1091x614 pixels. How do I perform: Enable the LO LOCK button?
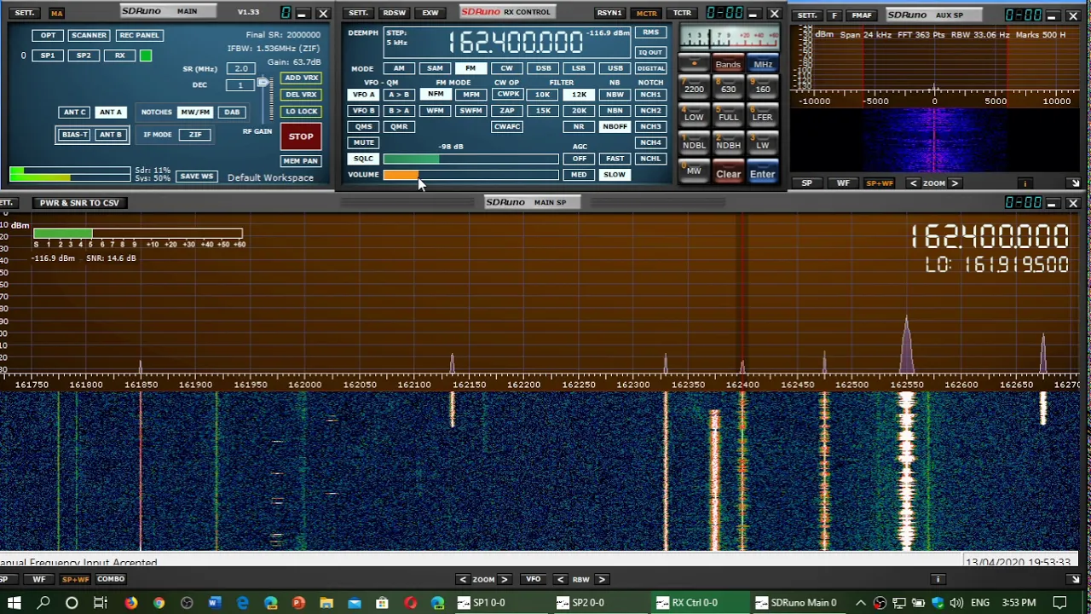[301, 111]
